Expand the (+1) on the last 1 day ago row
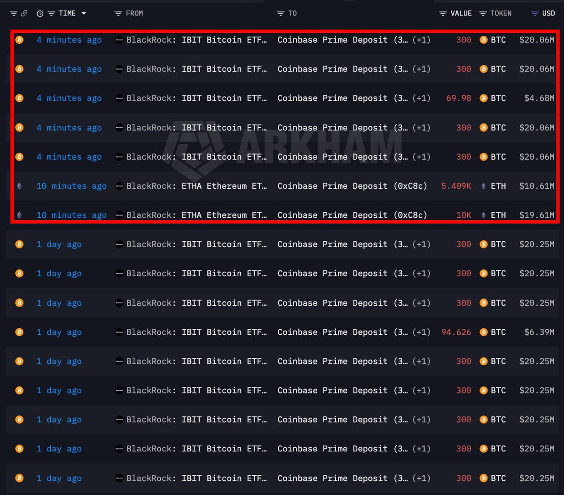Viewport: 564px width, 495px height. pyautogui.click(x=421, y=478)
